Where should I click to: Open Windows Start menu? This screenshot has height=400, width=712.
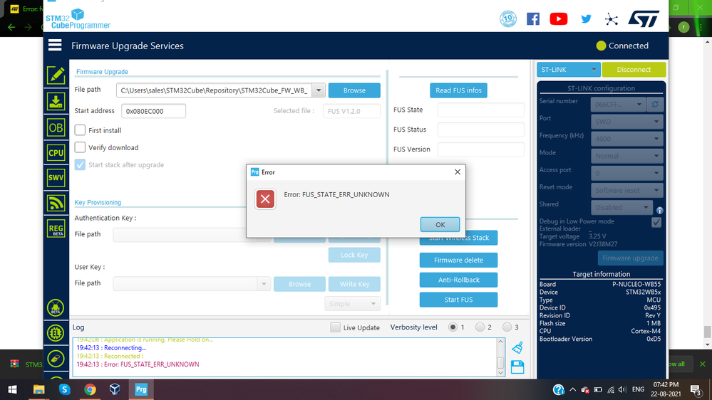(x=13, y=389)
